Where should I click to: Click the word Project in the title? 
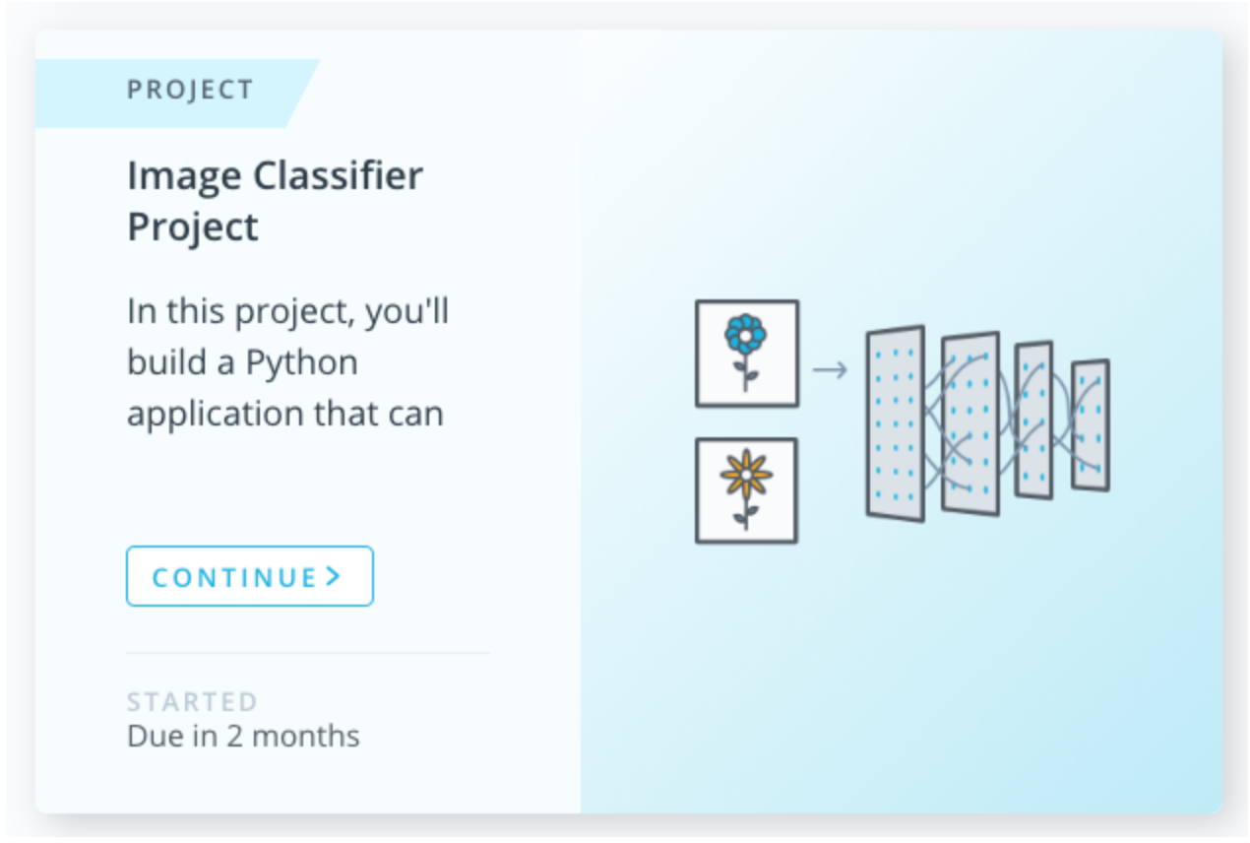(193, 227)
